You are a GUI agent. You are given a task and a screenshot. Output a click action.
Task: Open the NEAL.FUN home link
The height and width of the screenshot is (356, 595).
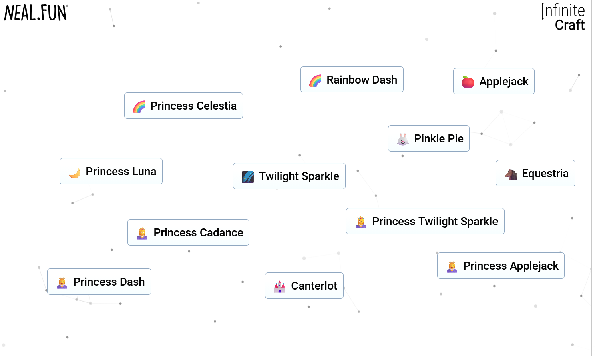coord(36,13)
